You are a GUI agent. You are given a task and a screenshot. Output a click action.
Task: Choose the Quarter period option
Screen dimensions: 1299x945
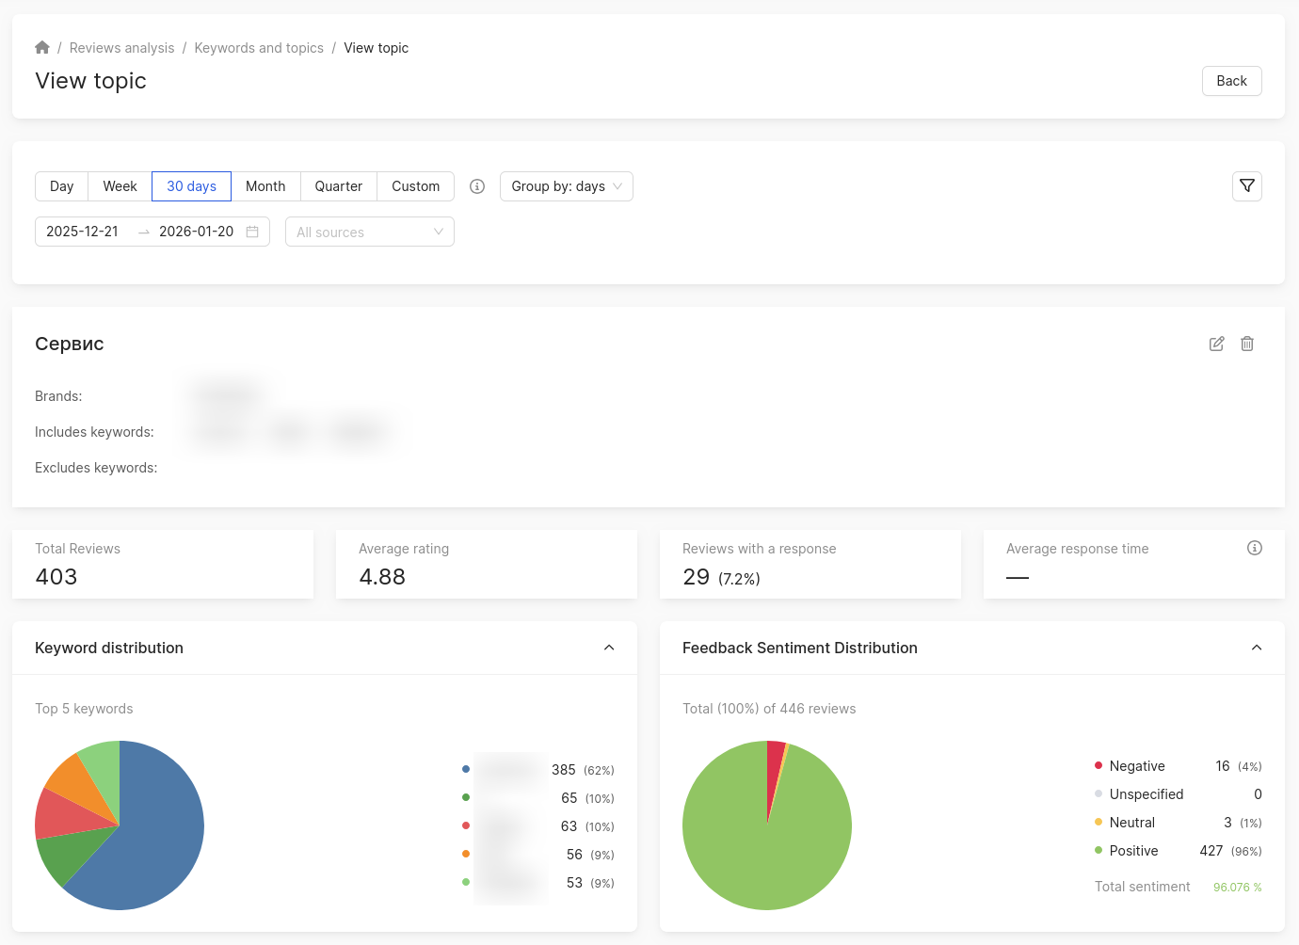point(338,186)
